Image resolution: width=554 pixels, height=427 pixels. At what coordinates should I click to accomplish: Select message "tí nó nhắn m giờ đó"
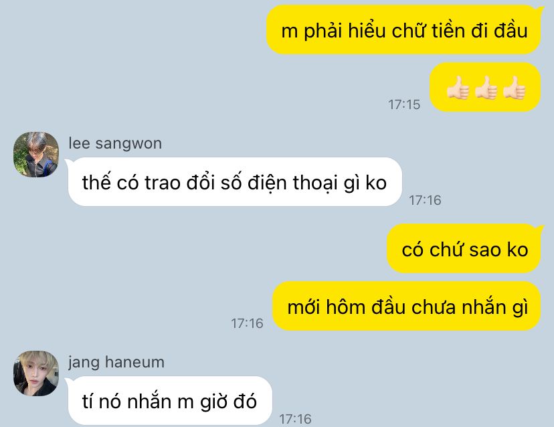pos(170,400)
